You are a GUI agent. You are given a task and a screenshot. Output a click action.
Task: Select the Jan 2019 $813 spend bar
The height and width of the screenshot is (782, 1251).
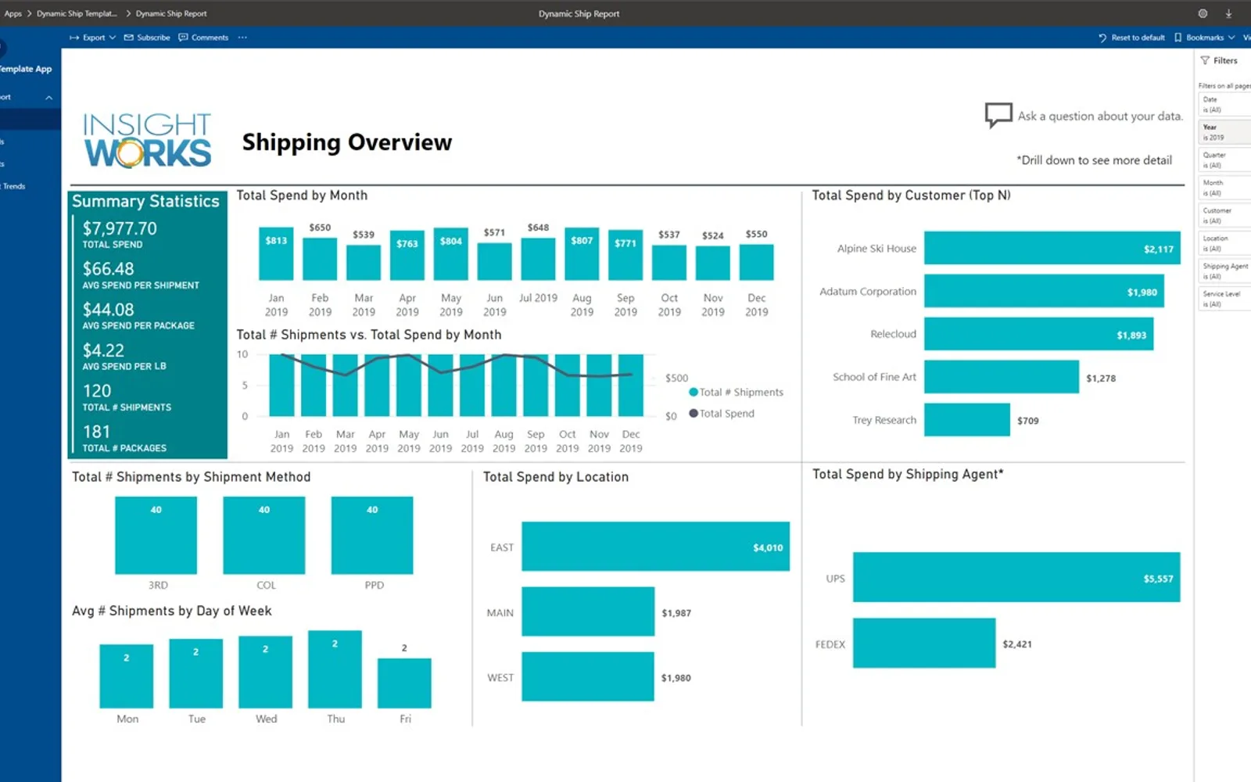(276, 254)
